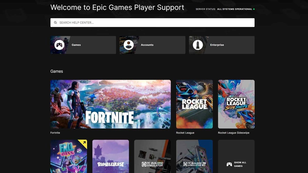Viewport: 308px width, 173px height.
Task: Open Fall Guys support page
Action: (69, 158)
